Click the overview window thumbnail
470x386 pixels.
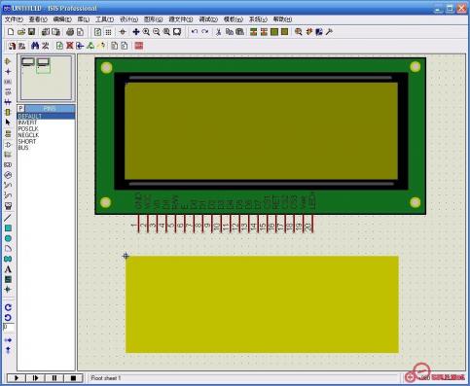[x=46, y=78]
